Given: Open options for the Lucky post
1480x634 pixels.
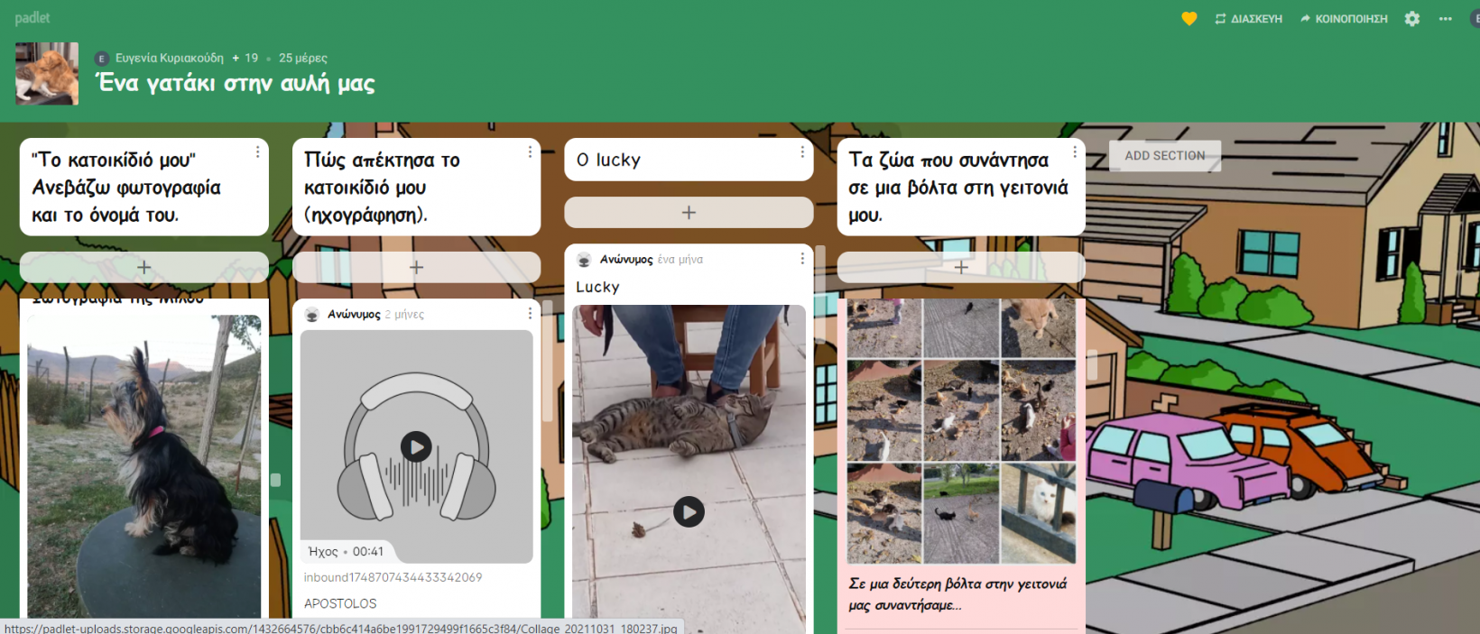Looking at the screenshot, I should pos(802,259).
